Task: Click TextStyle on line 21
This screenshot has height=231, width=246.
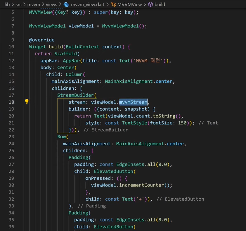Action: click(x=134, y=123)
